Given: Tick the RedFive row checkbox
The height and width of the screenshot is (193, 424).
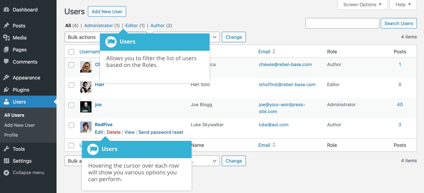Looking at the screenshot, I should (71, 125).
